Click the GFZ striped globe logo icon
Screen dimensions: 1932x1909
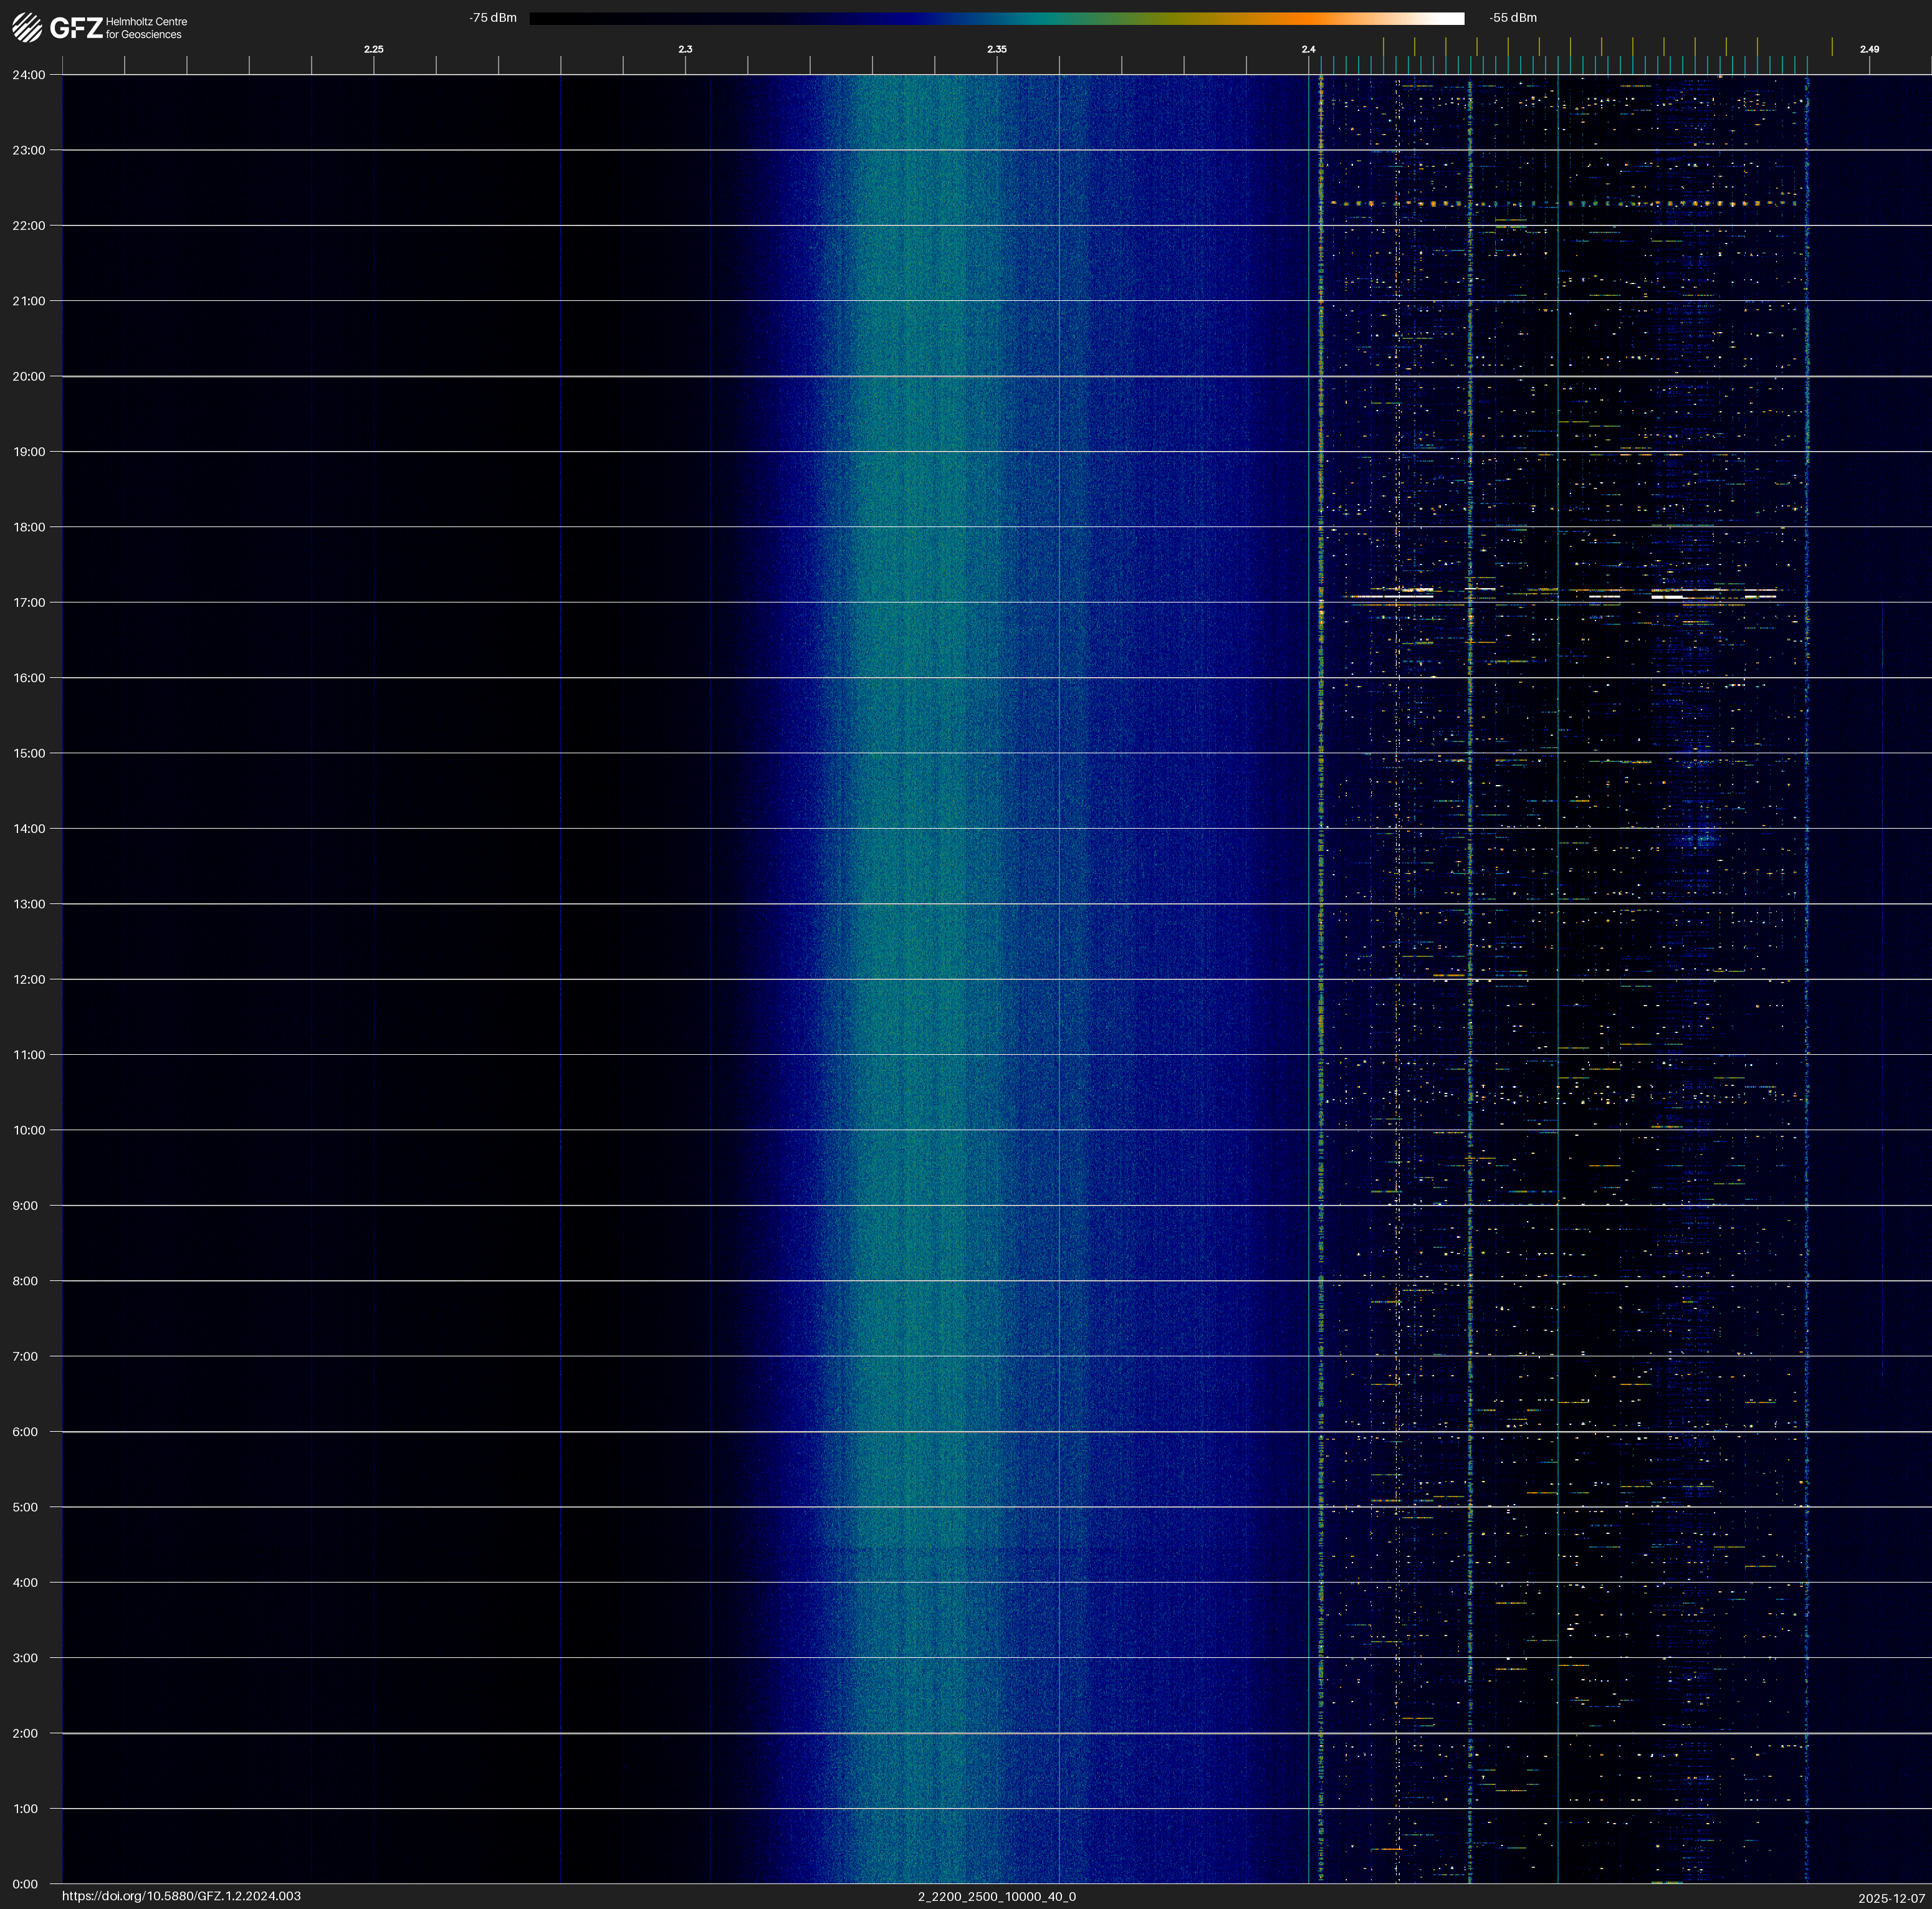[x=27, y=28]
